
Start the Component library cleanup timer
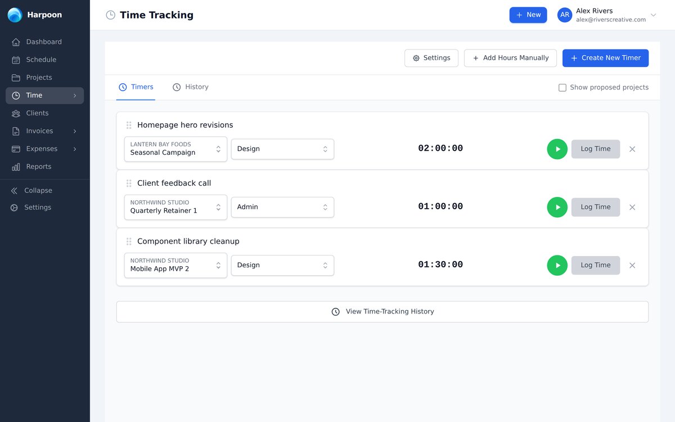[557, 265]
